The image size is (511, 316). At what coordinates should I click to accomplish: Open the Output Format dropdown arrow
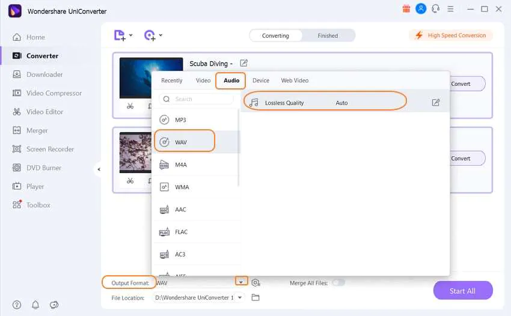[241, 282]
